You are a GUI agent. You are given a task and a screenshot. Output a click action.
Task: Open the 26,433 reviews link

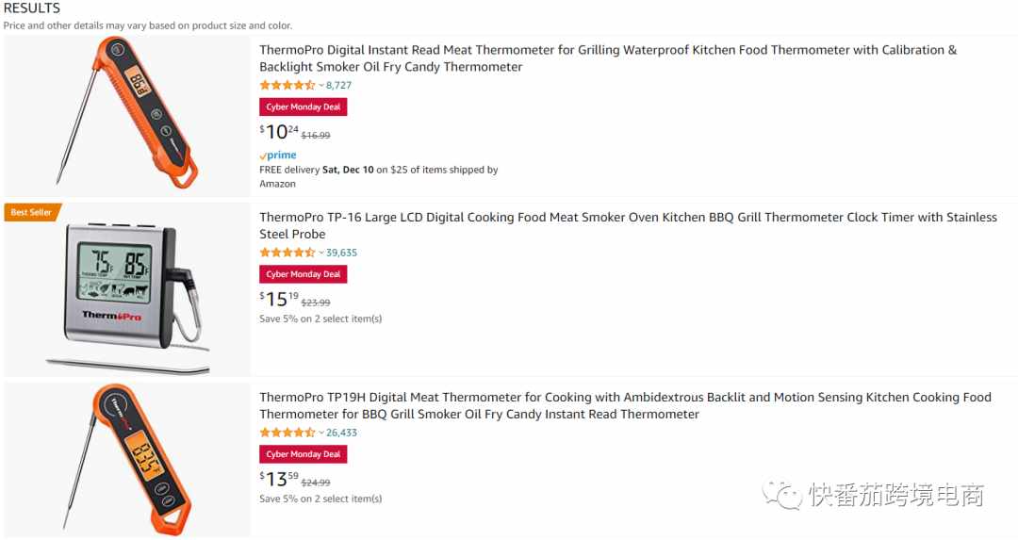click(x=341, y=433)
